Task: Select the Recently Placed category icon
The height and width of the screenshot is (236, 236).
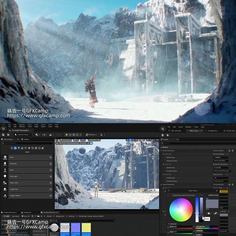Action: coord(12,148)
